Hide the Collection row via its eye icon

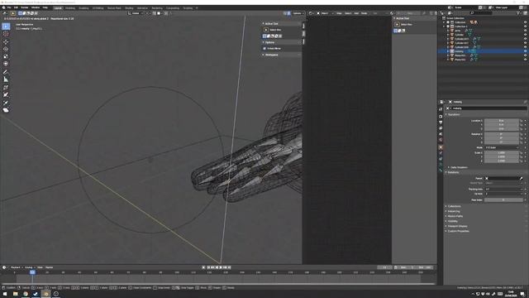point(526,22)
